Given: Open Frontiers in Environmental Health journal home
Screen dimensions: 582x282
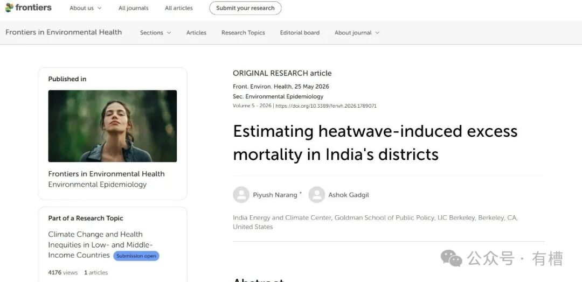Looking at the screenshot, I should pyautogui.click(x=64, y=32).
